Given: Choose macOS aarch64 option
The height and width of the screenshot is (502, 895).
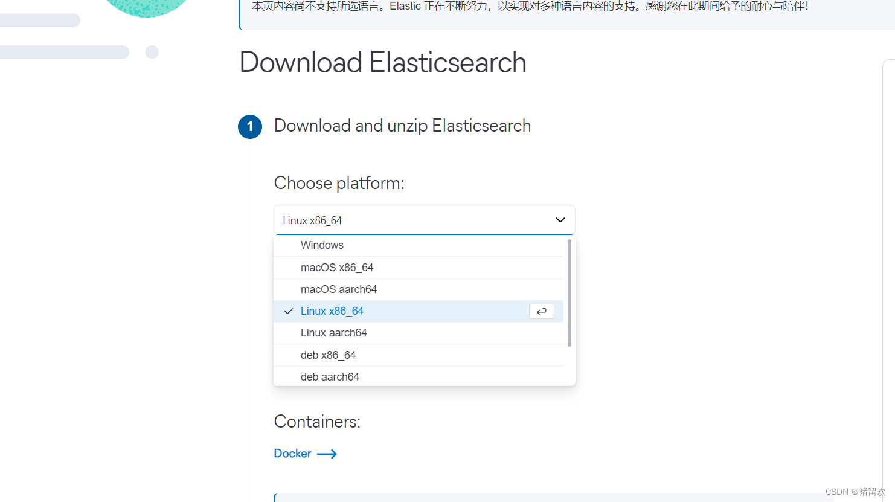Looking at the screenshot, I should point(419,289).
